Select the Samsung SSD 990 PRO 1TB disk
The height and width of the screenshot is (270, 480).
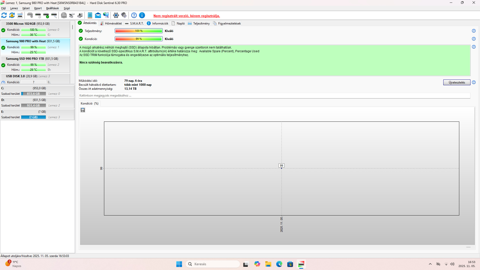click(x=32, y=59)
